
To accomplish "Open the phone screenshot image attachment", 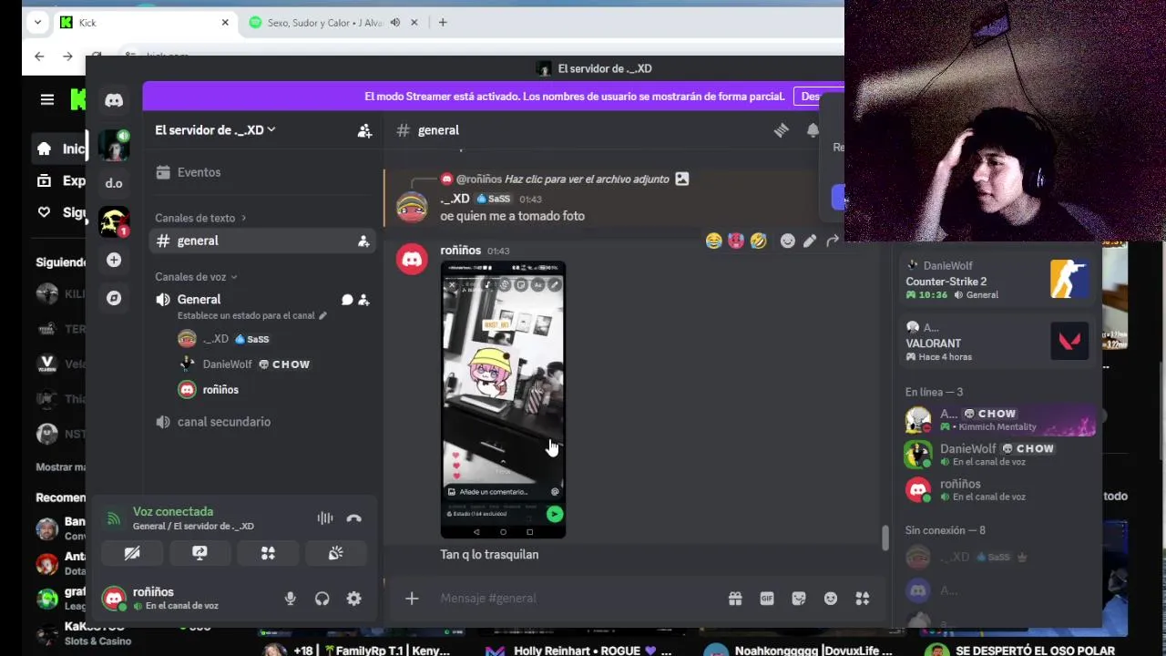I will tap(503, 400).
